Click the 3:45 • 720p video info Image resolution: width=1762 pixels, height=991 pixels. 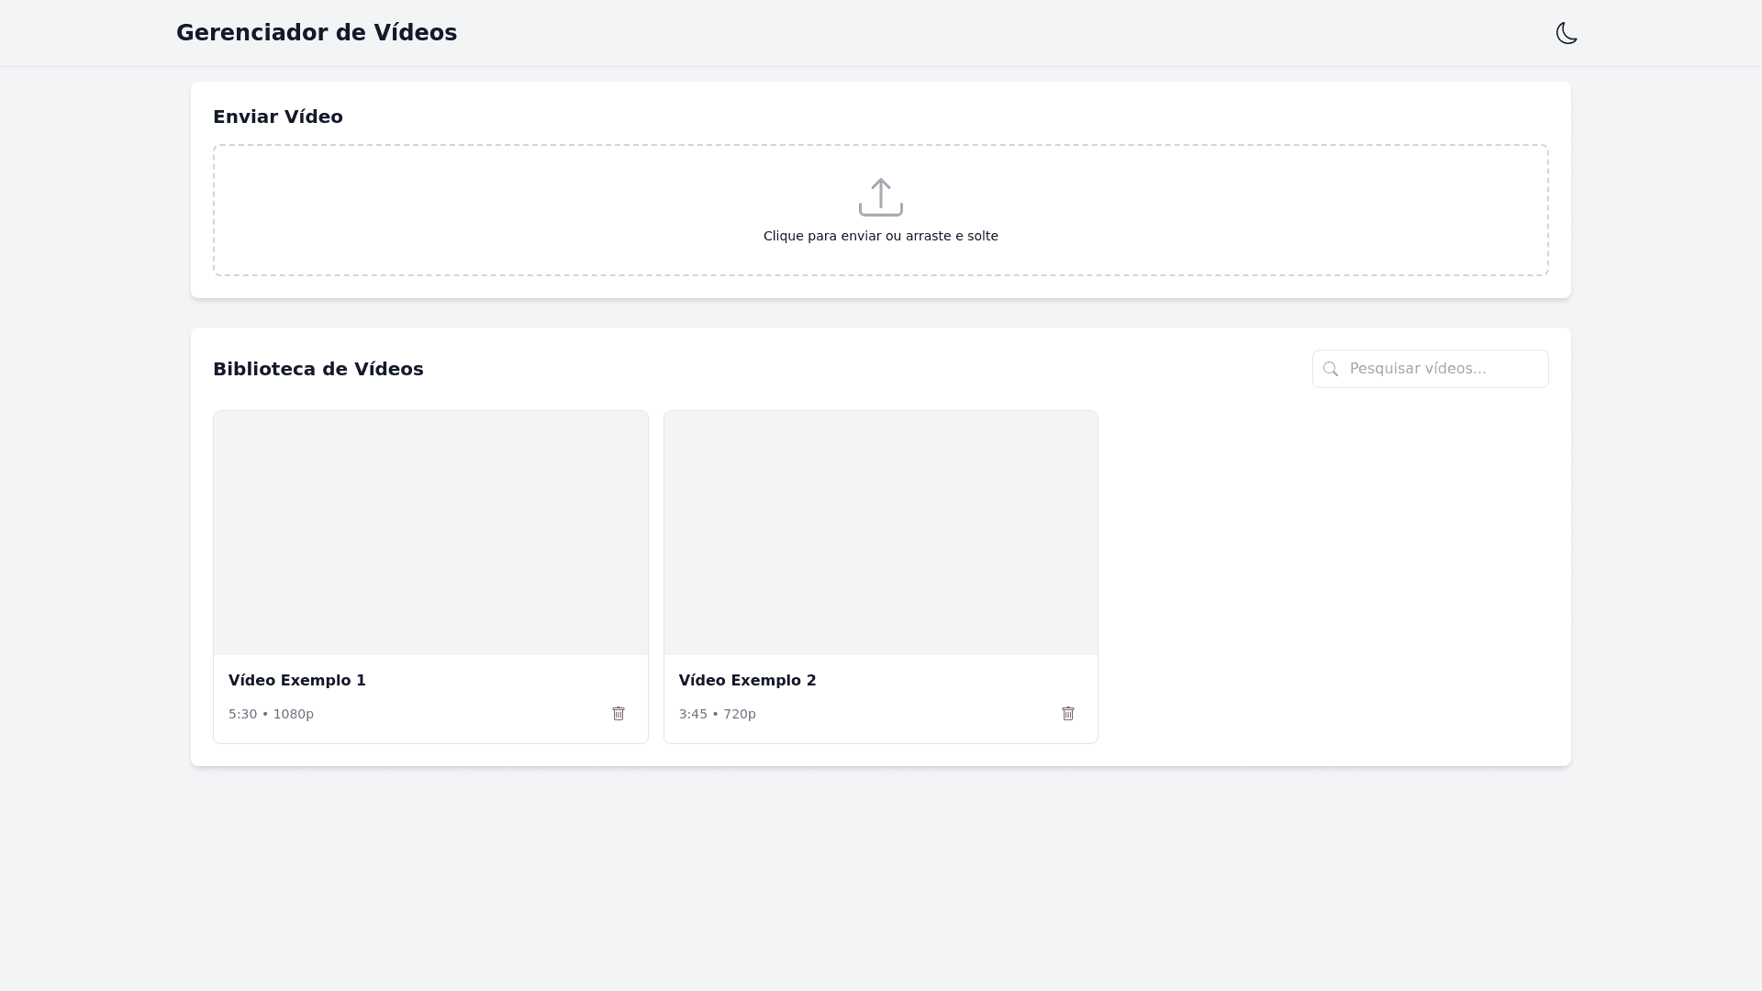point(717,714)
